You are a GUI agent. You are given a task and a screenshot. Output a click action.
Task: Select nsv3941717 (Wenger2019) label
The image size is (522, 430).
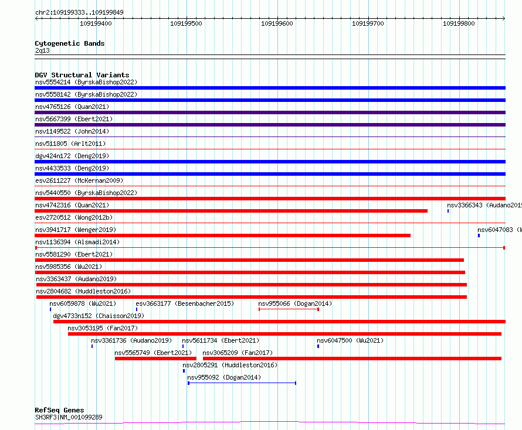(x=76, y=230)
